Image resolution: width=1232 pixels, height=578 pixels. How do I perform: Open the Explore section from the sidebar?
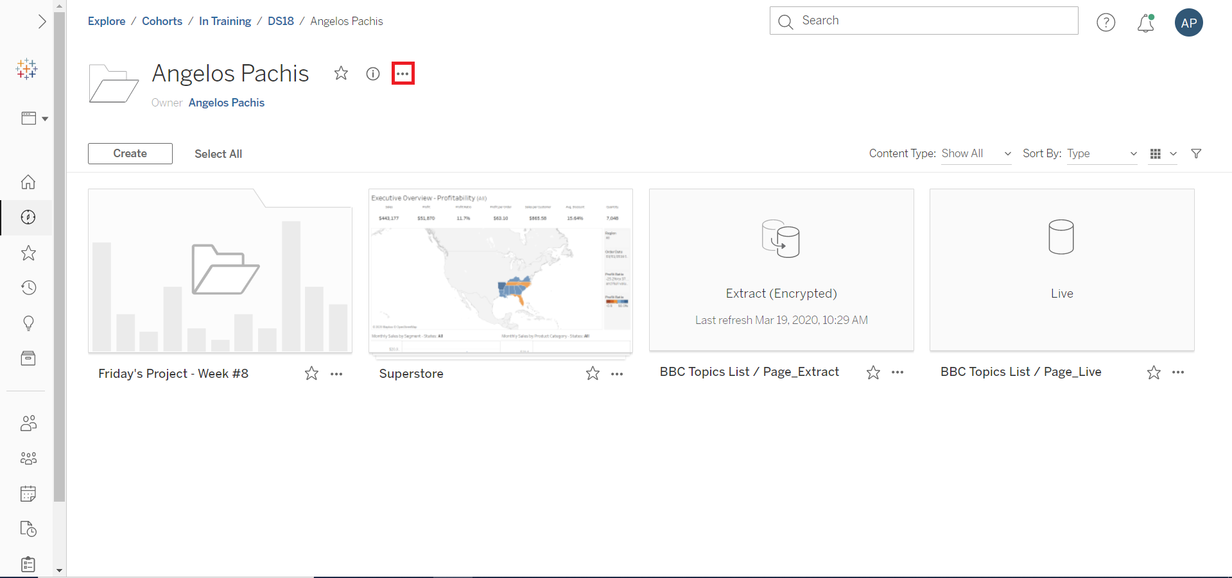tap(28, 217)
